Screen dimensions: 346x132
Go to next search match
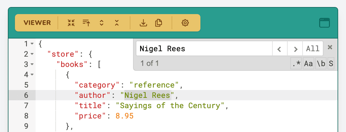coord(295,49)
